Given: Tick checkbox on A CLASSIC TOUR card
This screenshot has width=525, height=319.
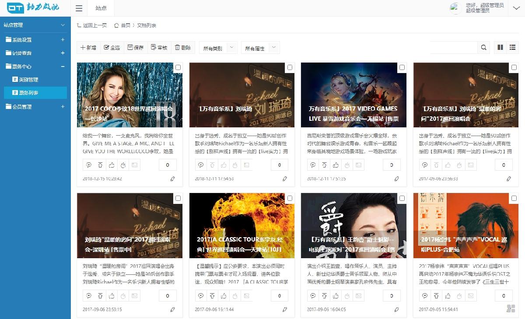Looking at the screenshot, I should coord(290,198).
